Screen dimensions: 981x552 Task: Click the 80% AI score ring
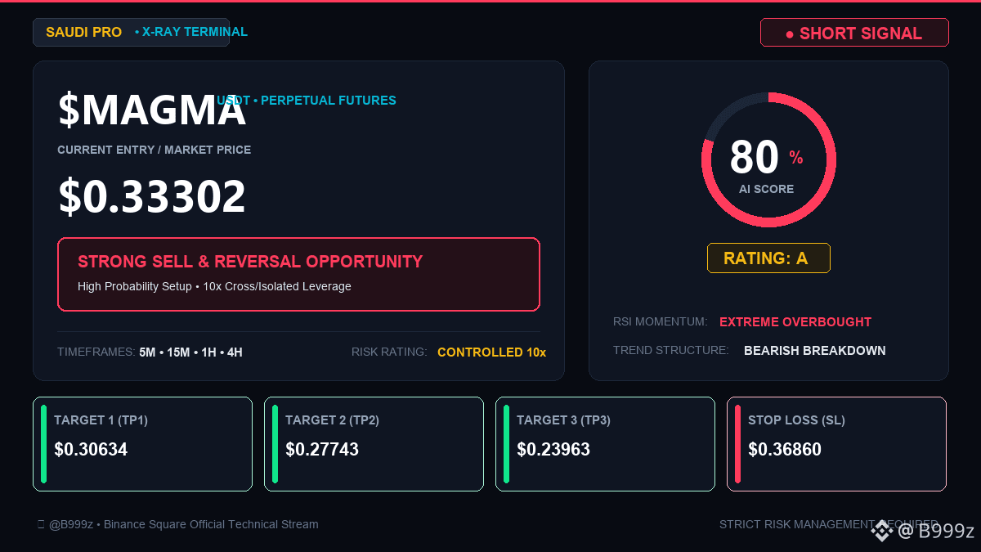point(768,160)
